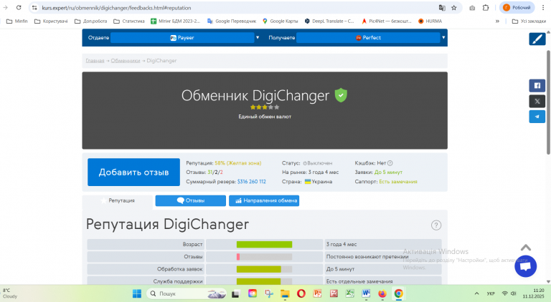
Task: Click the green verified shield icon
Action: pyautogui.click(x=341, y=95)
